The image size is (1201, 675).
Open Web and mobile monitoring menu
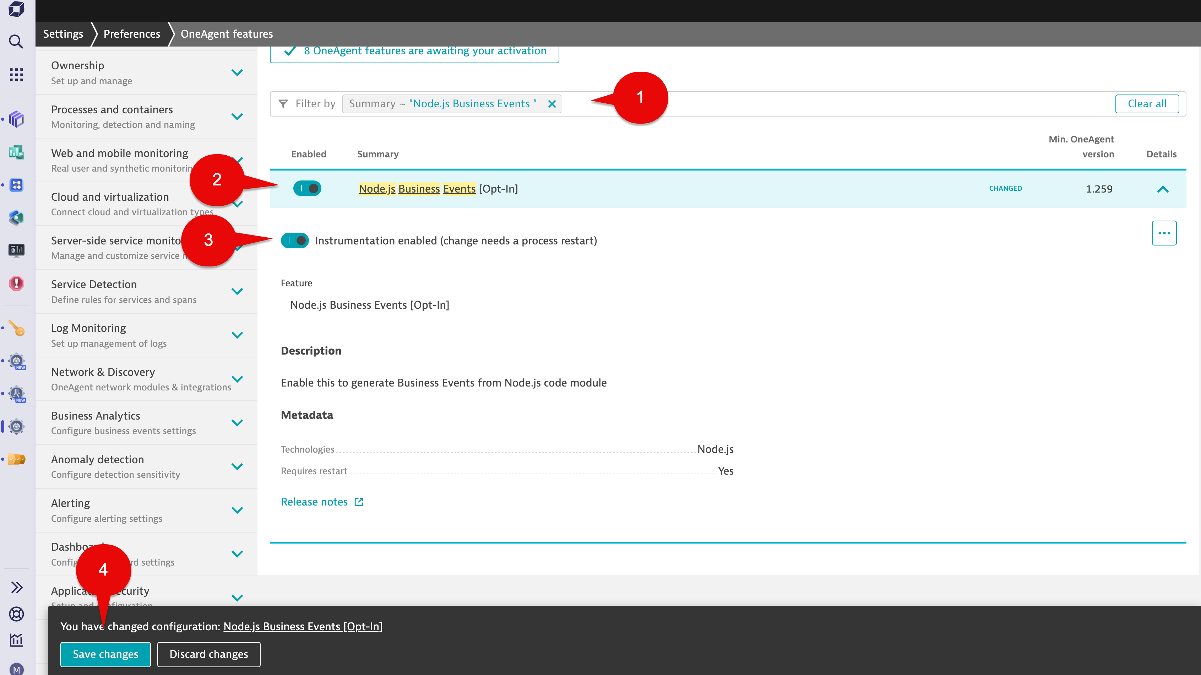pyautogui.click(x=146, y=160)
